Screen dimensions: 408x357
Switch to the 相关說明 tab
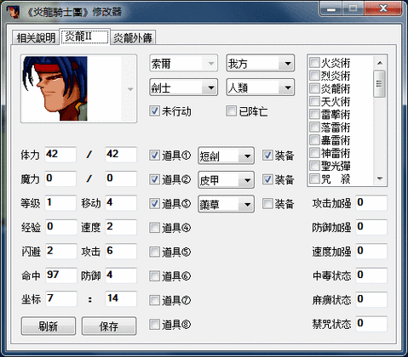click(36, 38)
